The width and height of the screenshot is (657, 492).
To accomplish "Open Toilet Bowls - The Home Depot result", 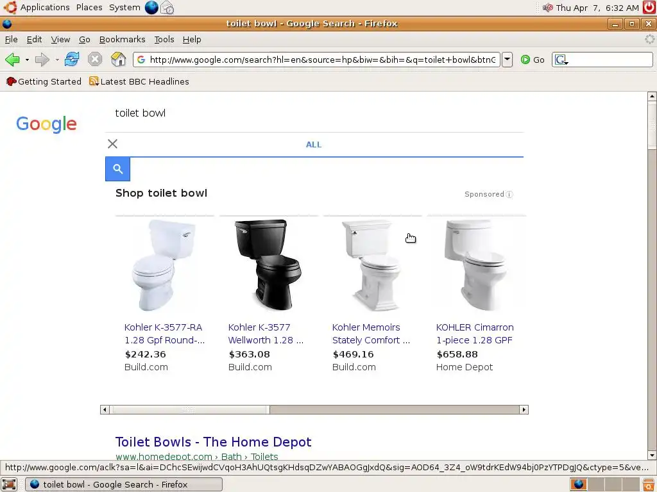I will click(x=213, y=442).
